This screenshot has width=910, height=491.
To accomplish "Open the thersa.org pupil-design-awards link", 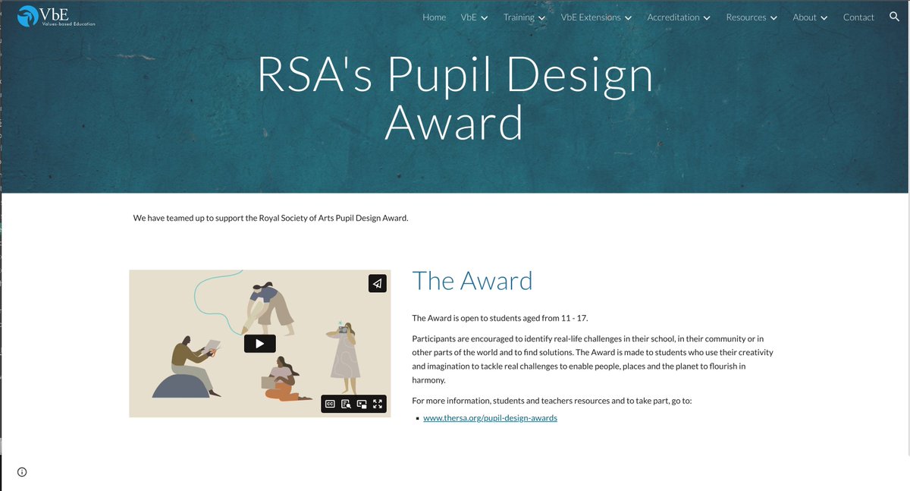I will (490, 417).
